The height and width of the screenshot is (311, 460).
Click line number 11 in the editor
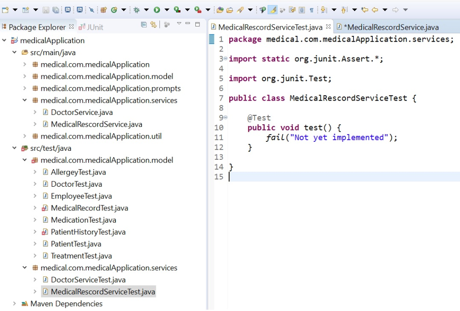(x=219, y=137)
